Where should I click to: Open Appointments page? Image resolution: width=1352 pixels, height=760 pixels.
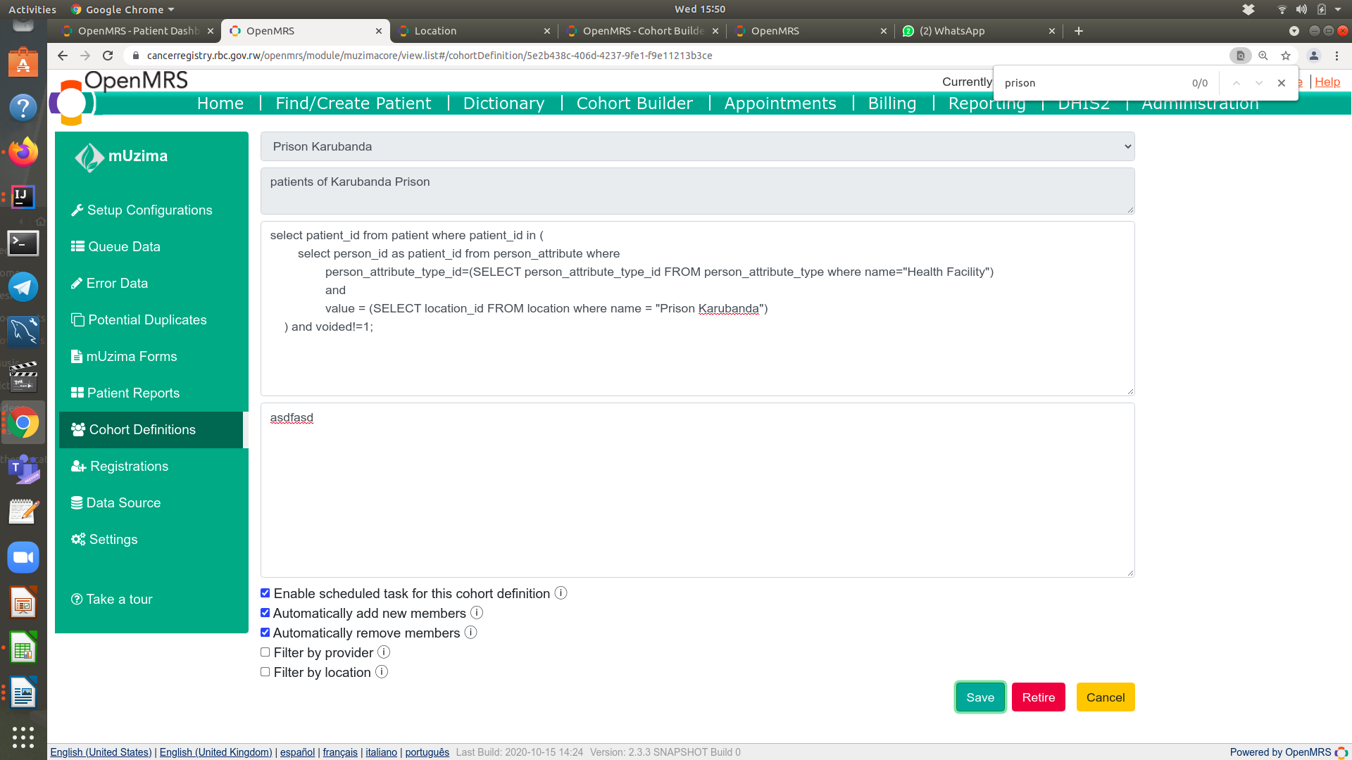coord(780,103)
